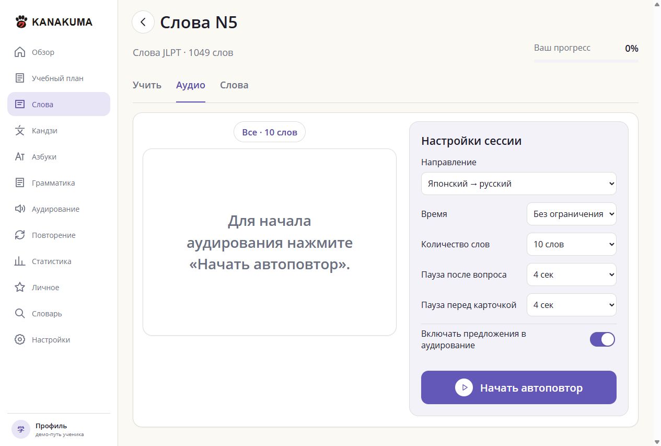The height and width of the screenshot is (446, 661).
Task: Click the Настройки gear icon
Action: click(x=20, y=340)
